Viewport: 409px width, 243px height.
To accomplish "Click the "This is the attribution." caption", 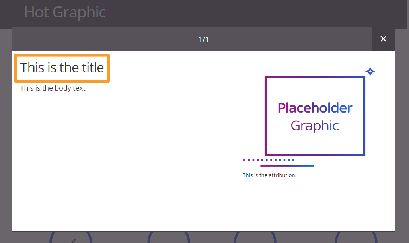I will tap(269, 175).
